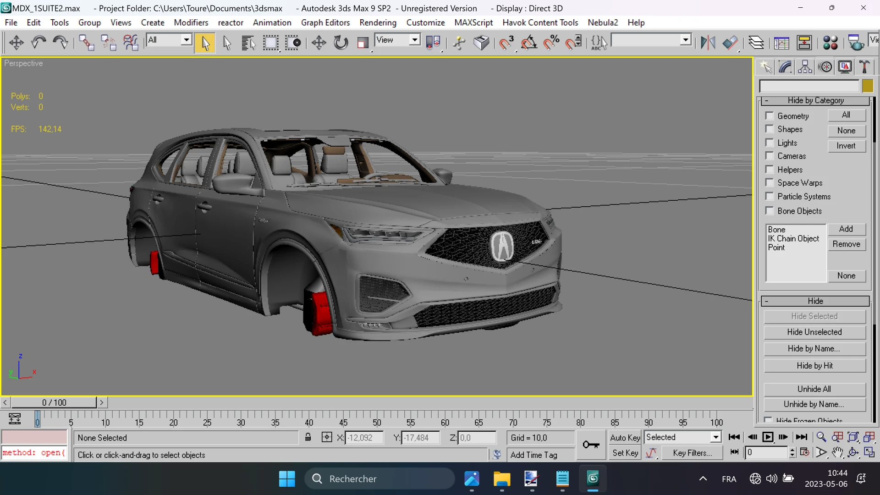Activate Select and Move tool
880x495 pixels.
(x=319, y=43)
